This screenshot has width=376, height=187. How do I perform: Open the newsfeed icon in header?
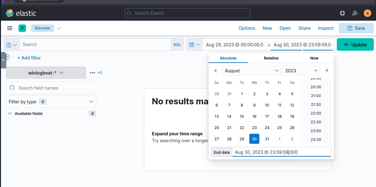(x=355, y=13)
